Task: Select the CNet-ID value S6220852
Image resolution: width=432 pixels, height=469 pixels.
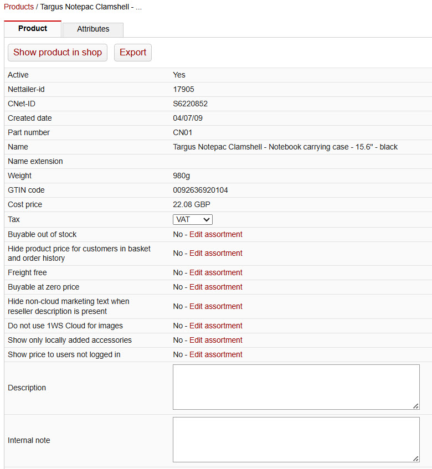Action: [x=191, y=104]
